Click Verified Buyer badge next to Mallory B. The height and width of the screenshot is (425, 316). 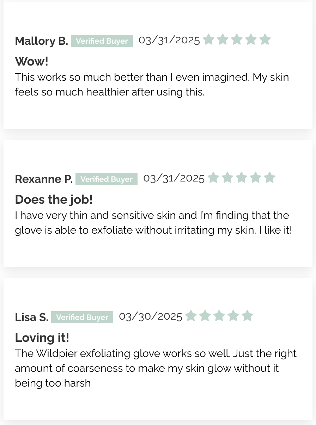pyautogui.click(x=102, y=41)
